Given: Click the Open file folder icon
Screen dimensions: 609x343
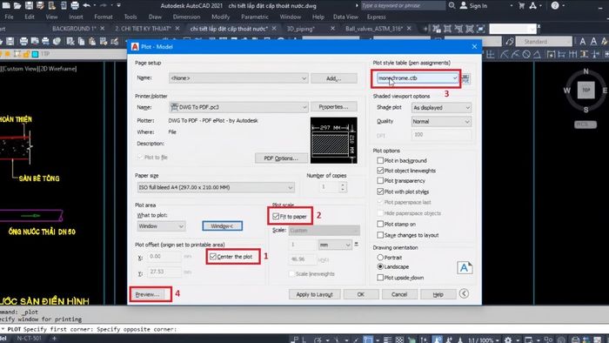Looking at the screenshot, I should click(x=17, y=5).
